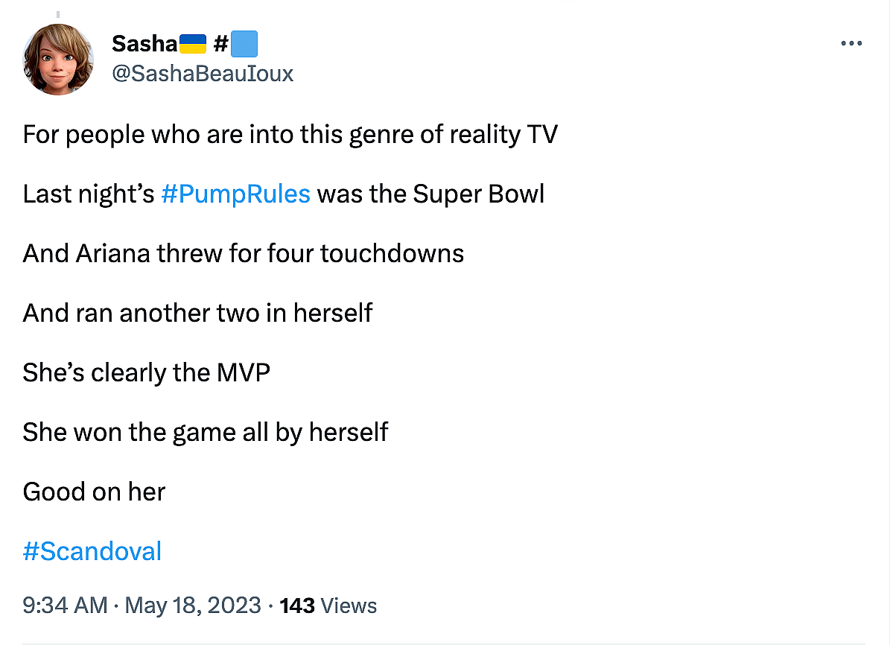
Task: Click the line 'She won the game all by herself'
Action: (x=206, y=432)
